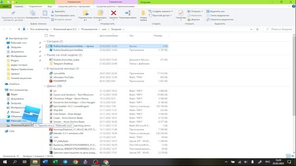The image size is (296, 166).
Task: Click Обратить выделение in the ribbon
Action: pos(220,19)
